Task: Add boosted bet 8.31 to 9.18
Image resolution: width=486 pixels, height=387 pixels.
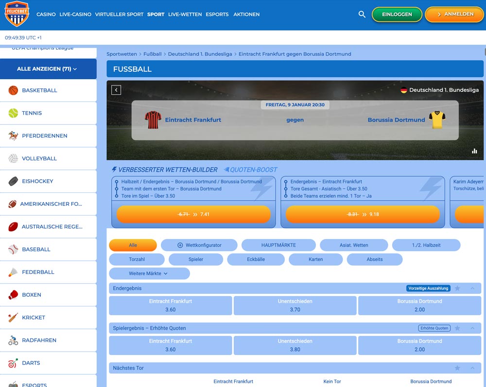Action: coord(363,214)
